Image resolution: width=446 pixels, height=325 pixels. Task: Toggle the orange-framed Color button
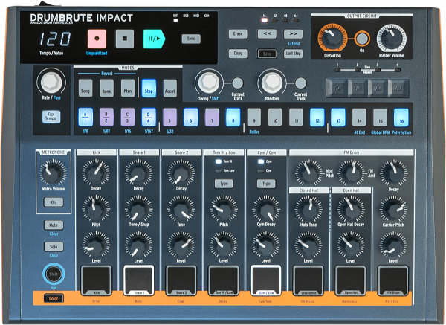click(x=54, y=298)
